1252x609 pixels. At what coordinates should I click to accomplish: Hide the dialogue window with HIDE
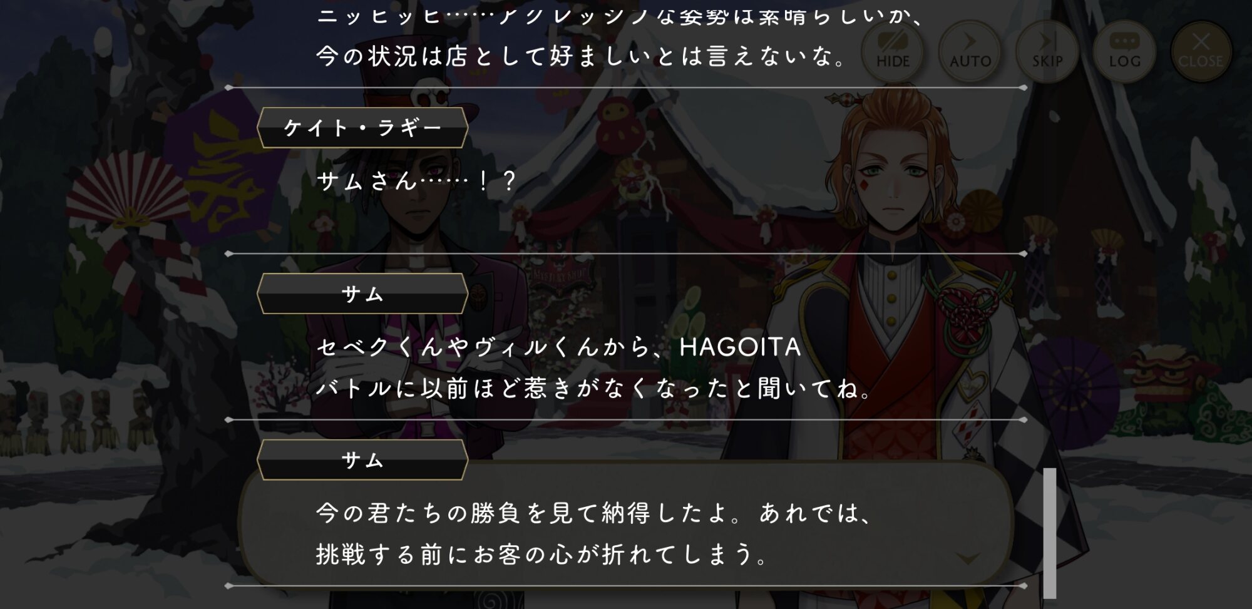point(893,50)
